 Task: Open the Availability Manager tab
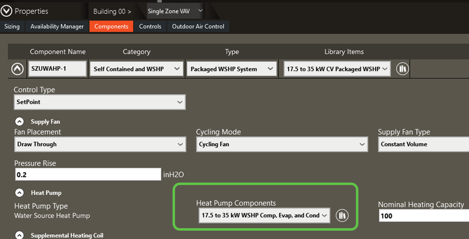click(57, 26)
